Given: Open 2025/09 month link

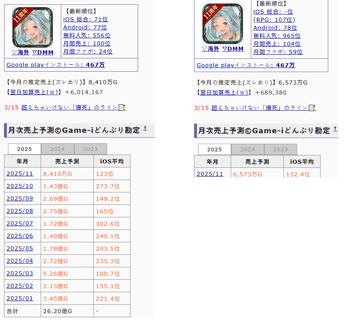Looking at the screenshot, I should (x=20, y=198).
